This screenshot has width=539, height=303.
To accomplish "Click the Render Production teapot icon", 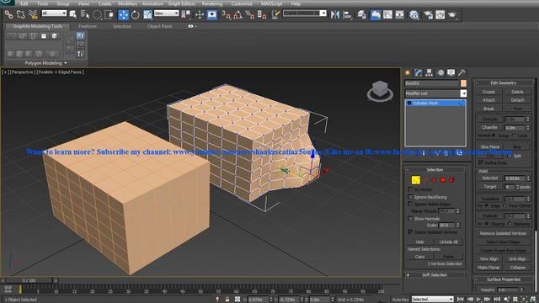I will point(452,14).
